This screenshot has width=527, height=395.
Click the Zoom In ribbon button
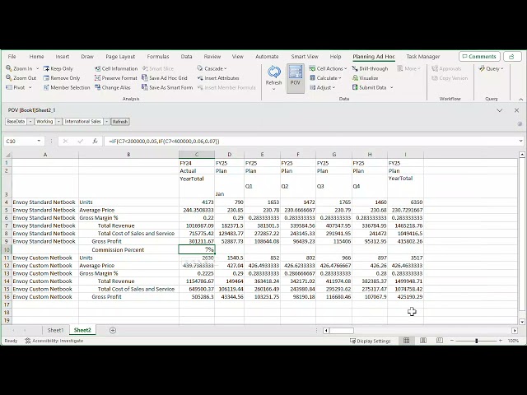(19, 68)
